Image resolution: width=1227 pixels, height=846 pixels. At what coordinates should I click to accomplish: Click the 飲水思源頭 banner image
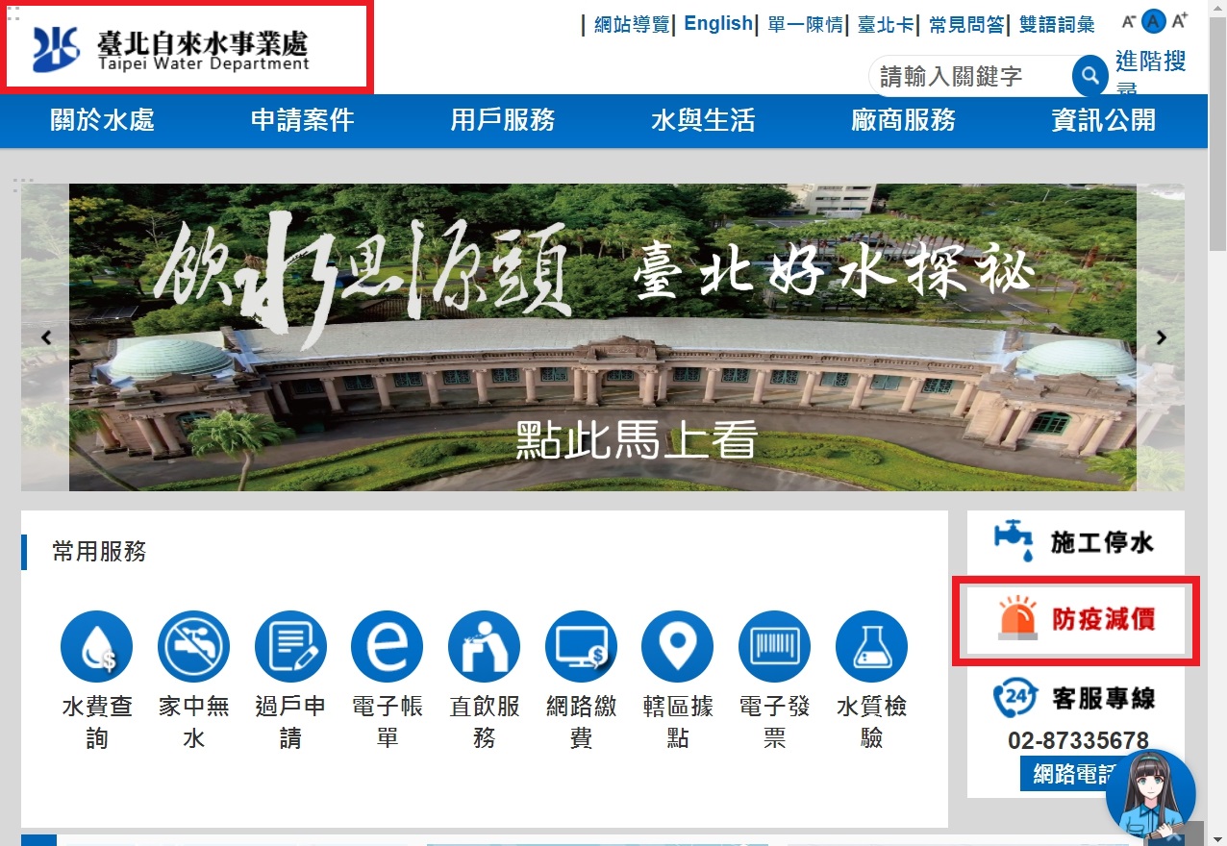603,337
